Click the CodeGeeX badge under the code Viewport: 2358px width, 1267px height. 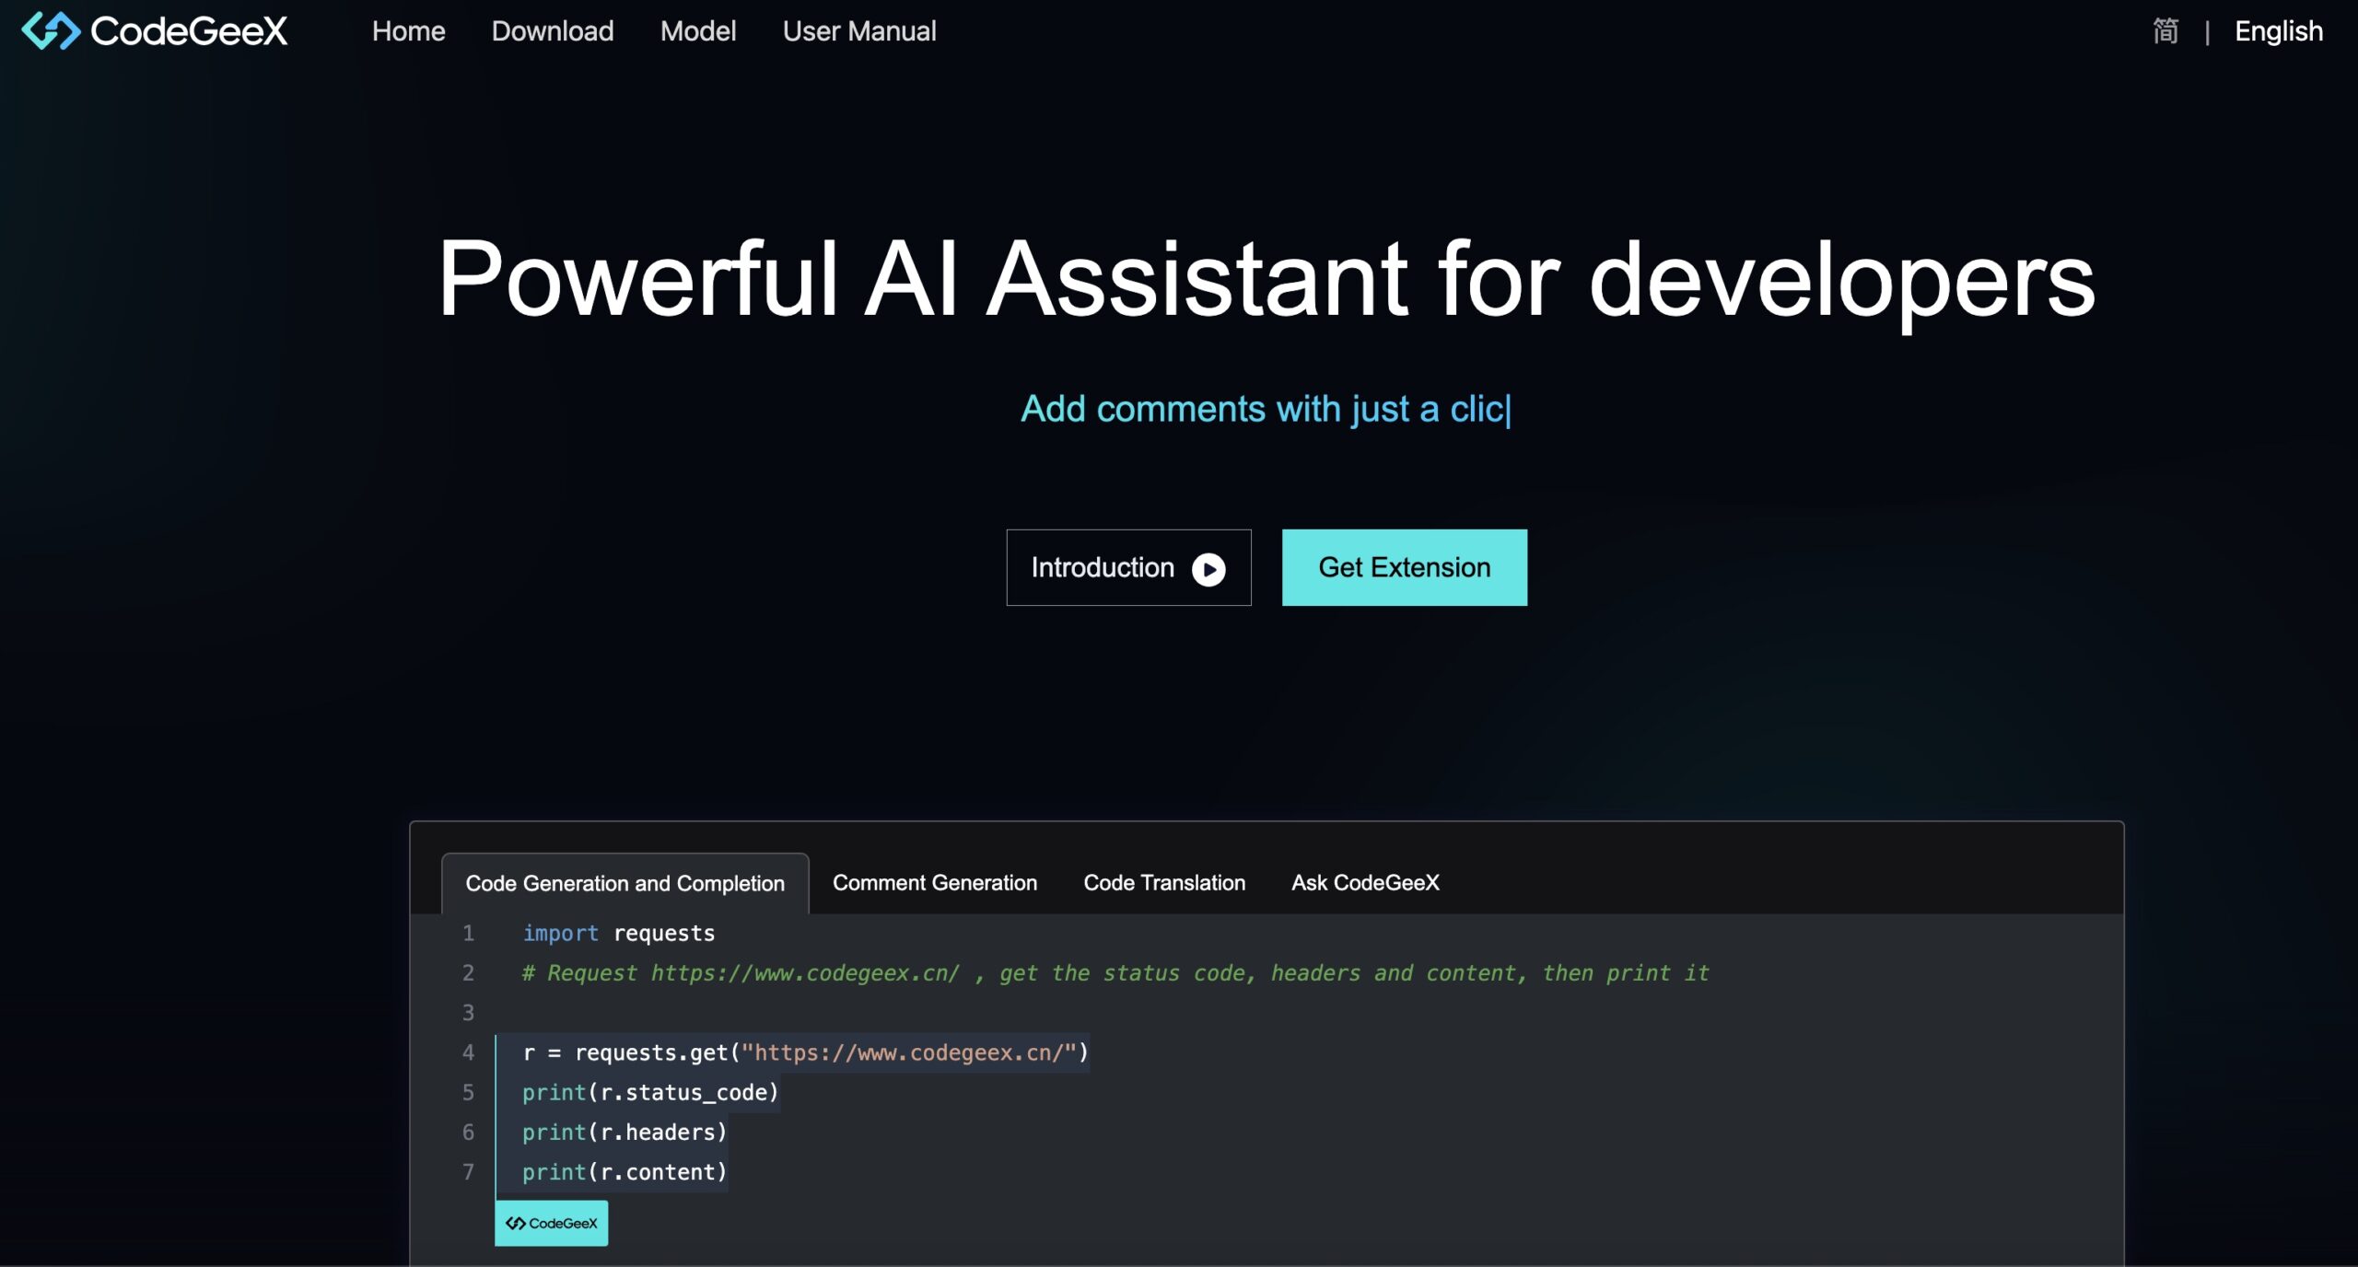[551, 1223]
